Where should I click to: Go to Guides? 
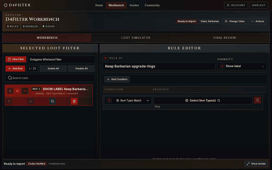pos(134,5)
